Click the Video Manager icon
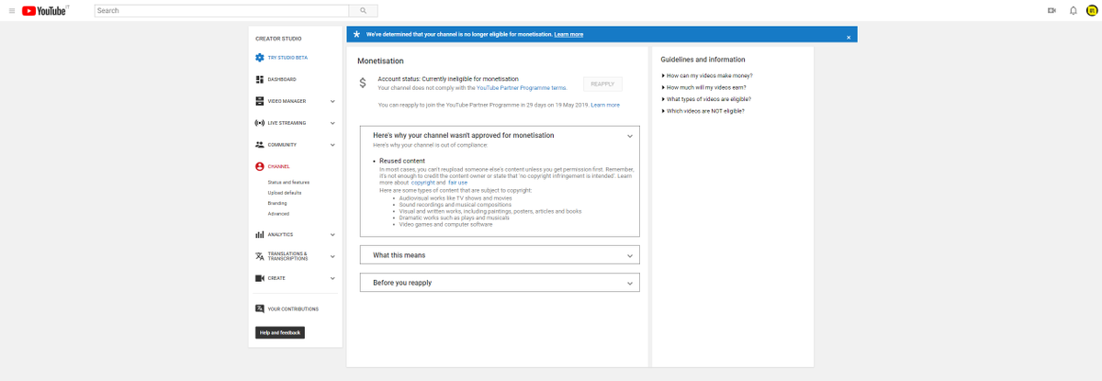 (260, 101)
